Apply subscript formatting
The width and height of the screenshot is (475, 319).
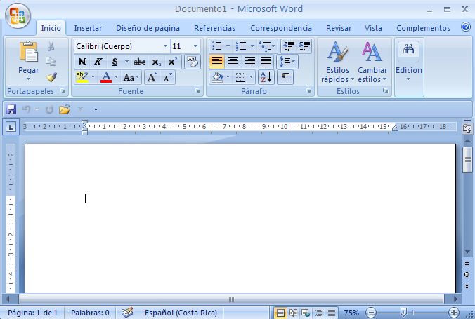point(156,62)
